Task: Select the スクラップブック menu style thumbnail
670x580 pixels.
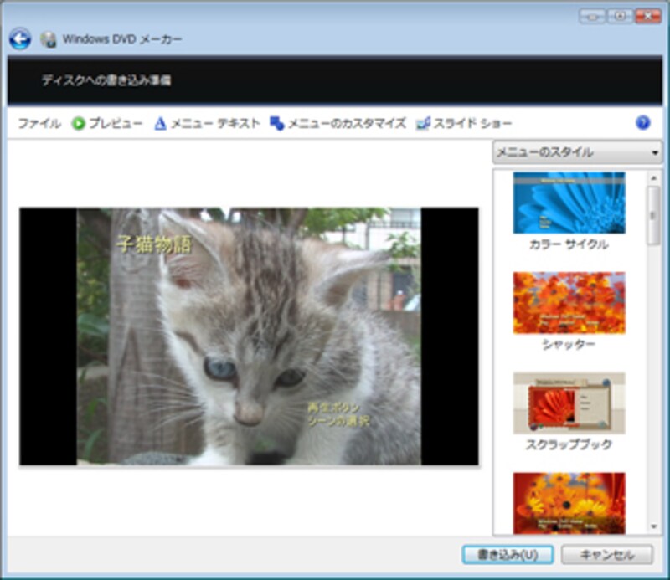Action: point(569,403)
